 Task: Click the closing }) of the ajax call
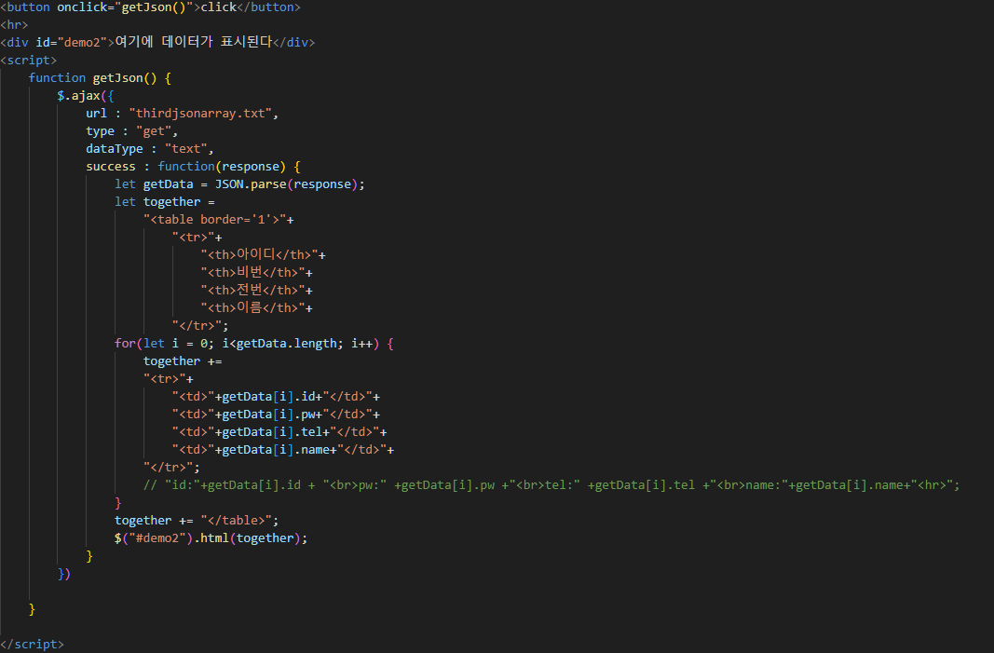(64, 574)
